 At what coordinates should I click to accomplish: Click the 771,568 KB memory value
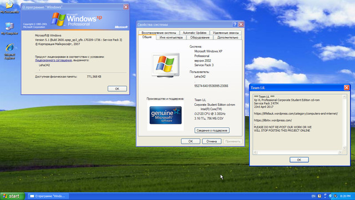[x=94, y=76]
